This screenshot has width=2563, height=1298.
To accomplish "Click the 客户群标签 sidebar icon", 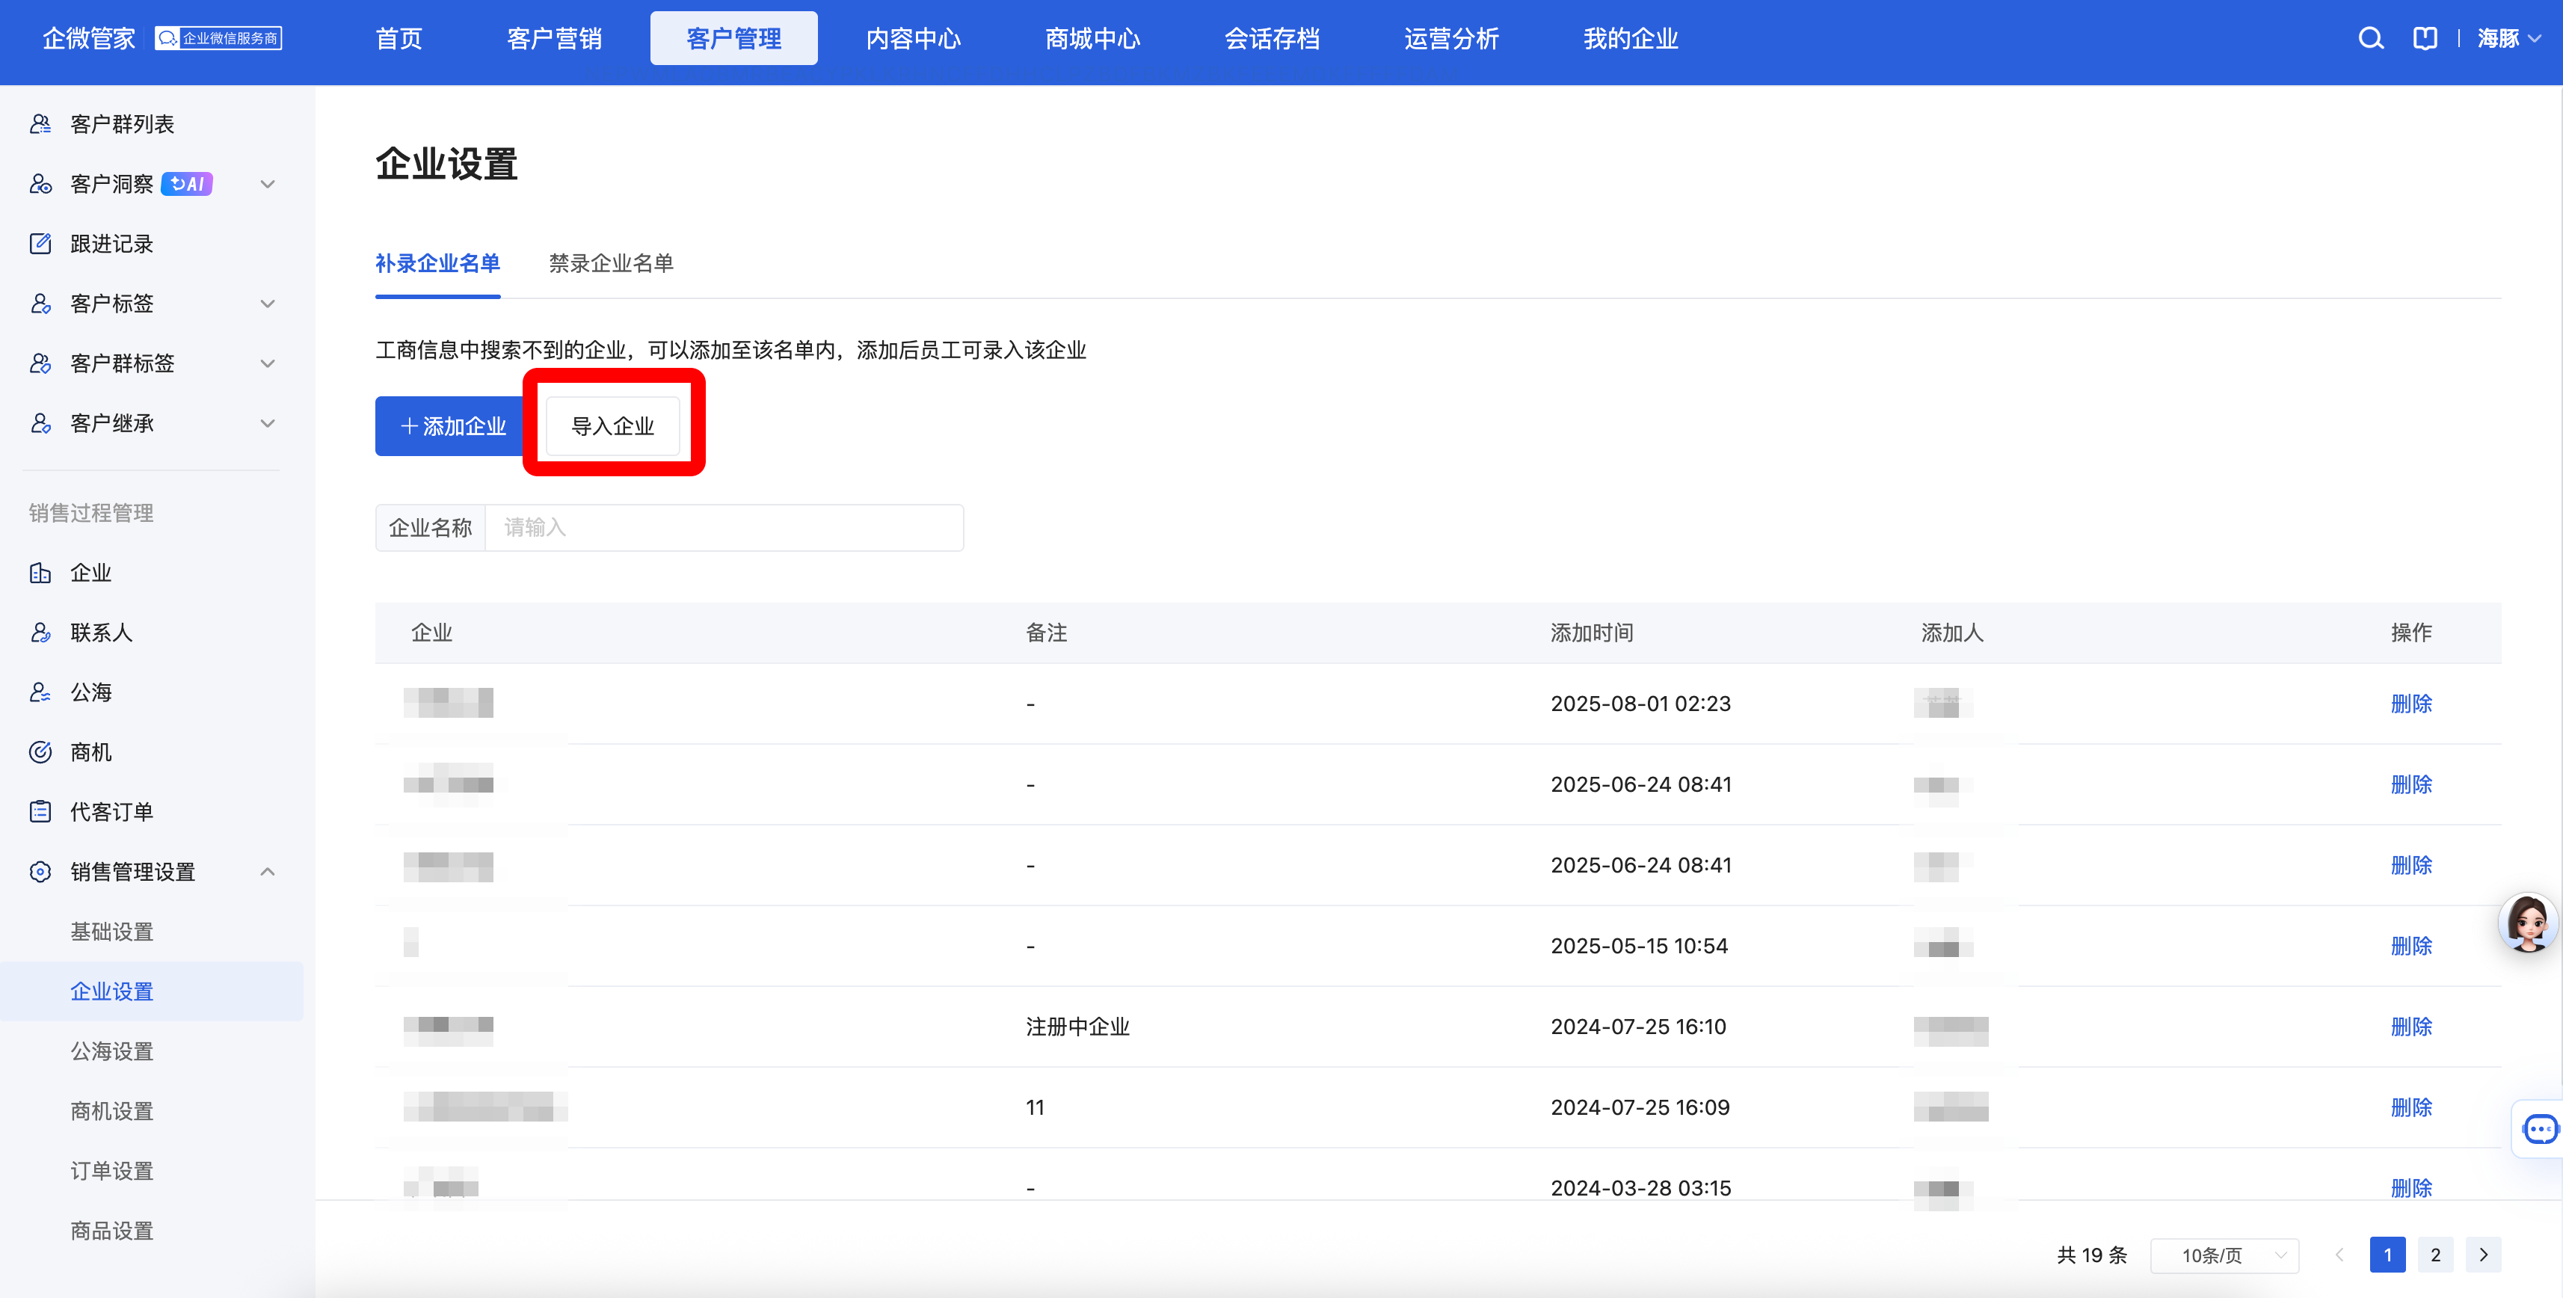I will (x=40, y=363).
